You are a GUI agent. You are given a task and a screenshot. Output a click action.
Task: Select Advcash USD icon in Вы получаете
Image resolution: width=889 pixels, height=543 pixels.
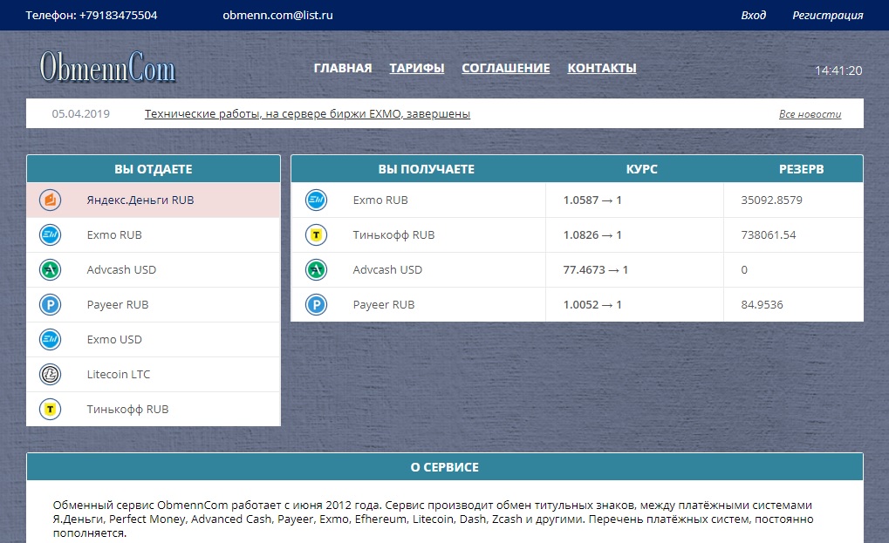tap(315, 270)
